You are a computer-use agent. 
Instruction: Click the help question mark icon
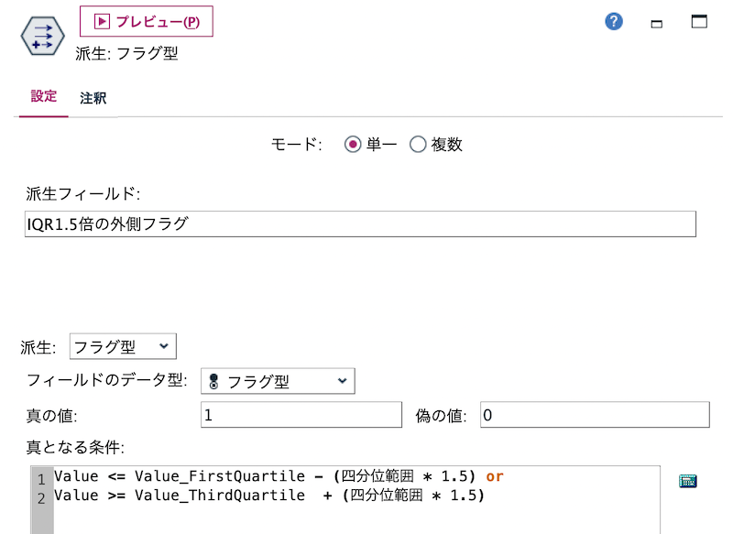coord(613,20)
